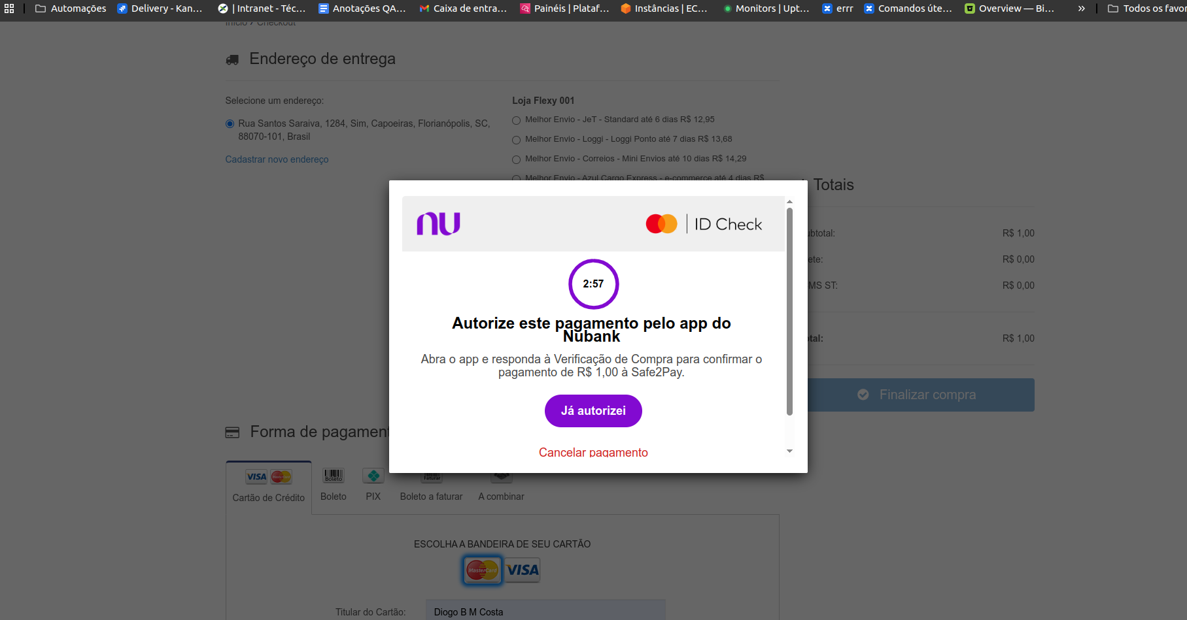This screenshot has width=1187, height=620.
Task: Open the Comandos úte... bookmark
Action: [x=908, y=8]
